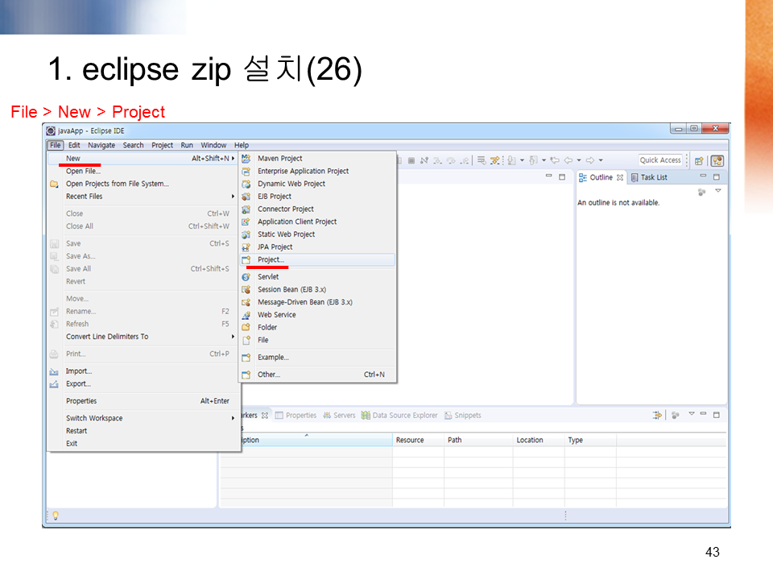This screenshot has height=580, width=773.
Task: Click the Export icon in File menu
Action: coord(54,384)
